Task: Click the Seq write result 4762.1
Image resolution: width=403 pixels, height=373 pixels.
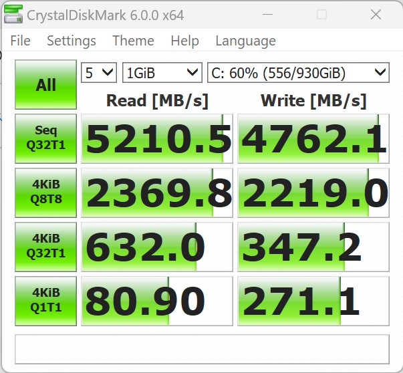Action: [x=313, y=138]
